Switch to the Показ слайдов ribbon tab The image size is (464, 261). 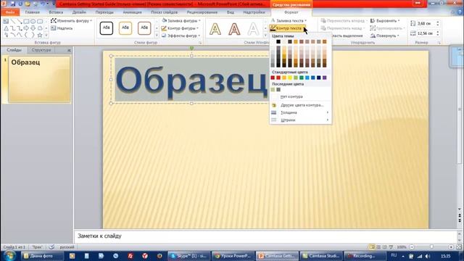pyautogui.click(x=165, y=12)
